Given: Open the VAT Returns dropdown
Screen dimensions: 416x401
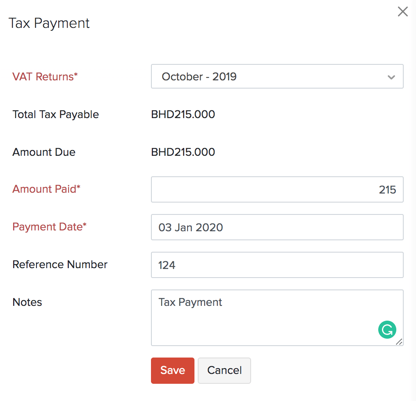Looking at the screenshot, I should (277, 76).
